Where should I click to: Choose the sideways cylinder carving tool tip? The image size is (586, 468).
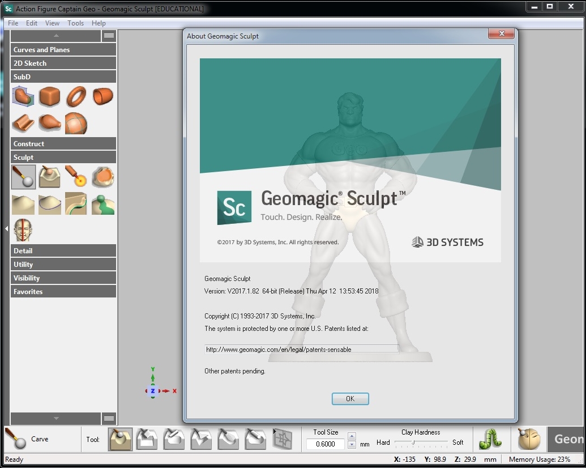174,439
